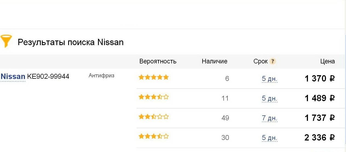Click the star rating of the 1 489 ₽ offer
This screenshot has width=346, height=152.
(154, 97)
